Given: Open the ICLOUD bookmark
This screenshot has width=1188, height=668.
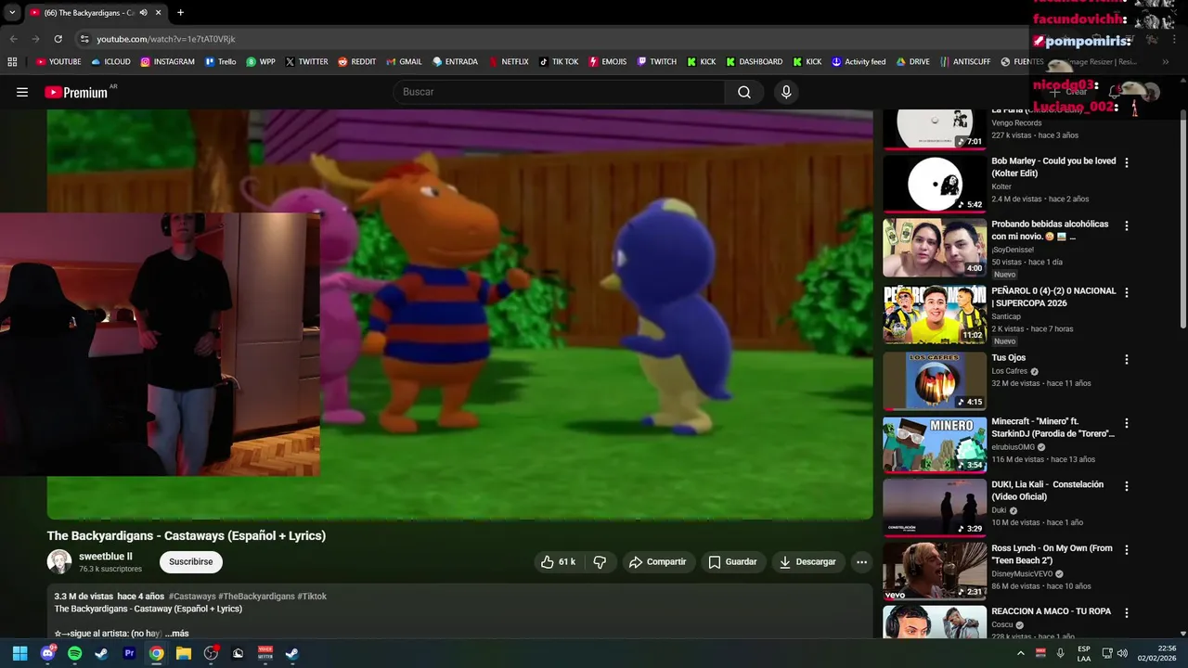Looking at the screenshot, I should pyautogui.click(x=110, y=62).
